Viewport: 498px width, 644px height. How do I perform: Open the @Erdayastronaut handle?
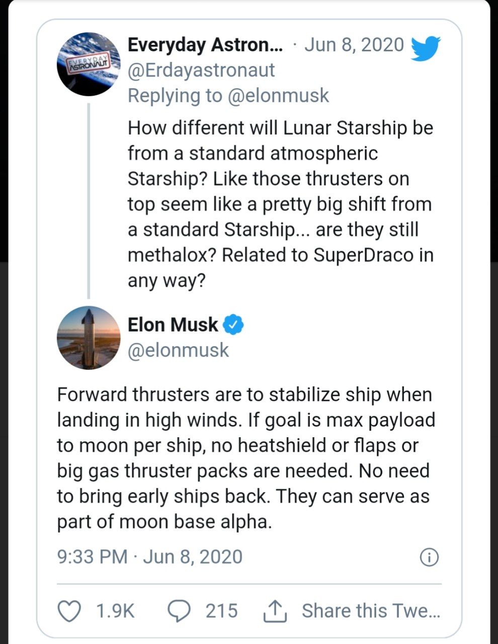tap(201, 70)
